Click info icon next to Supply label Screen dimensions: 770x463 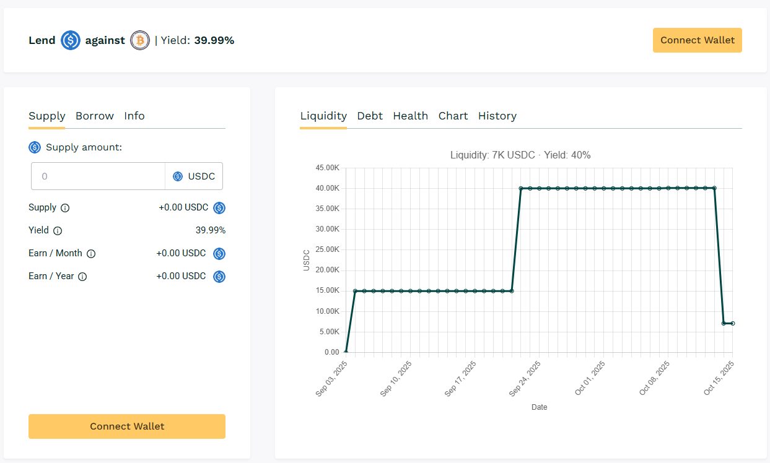coord(65,208)
